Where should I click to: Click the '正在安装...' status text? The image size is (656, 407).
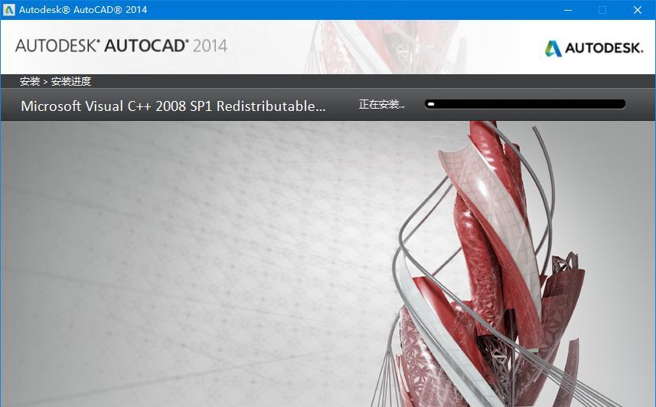(x=381, y=104)
